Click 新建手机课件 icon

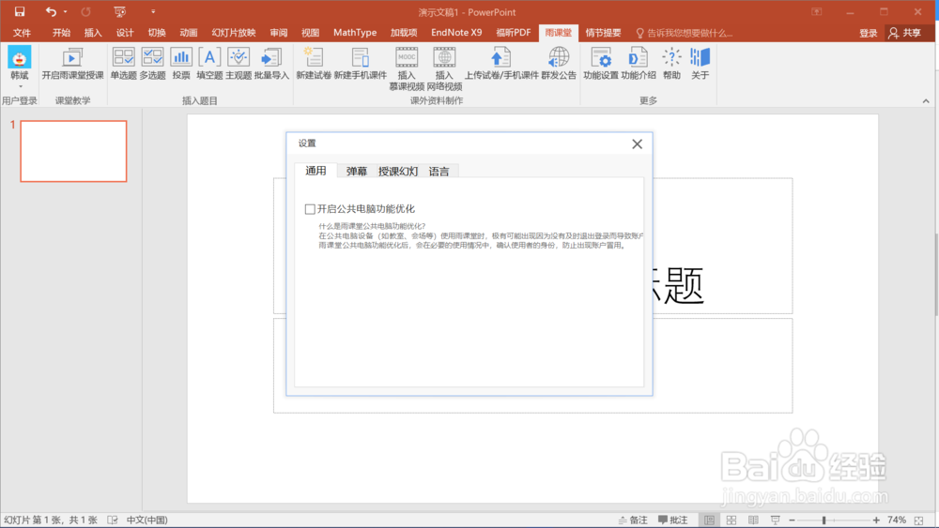360,64
